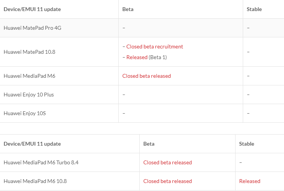Open Closed beta recruitment link for MatePad 10.8
284x191 pixels.
point(155,47)
